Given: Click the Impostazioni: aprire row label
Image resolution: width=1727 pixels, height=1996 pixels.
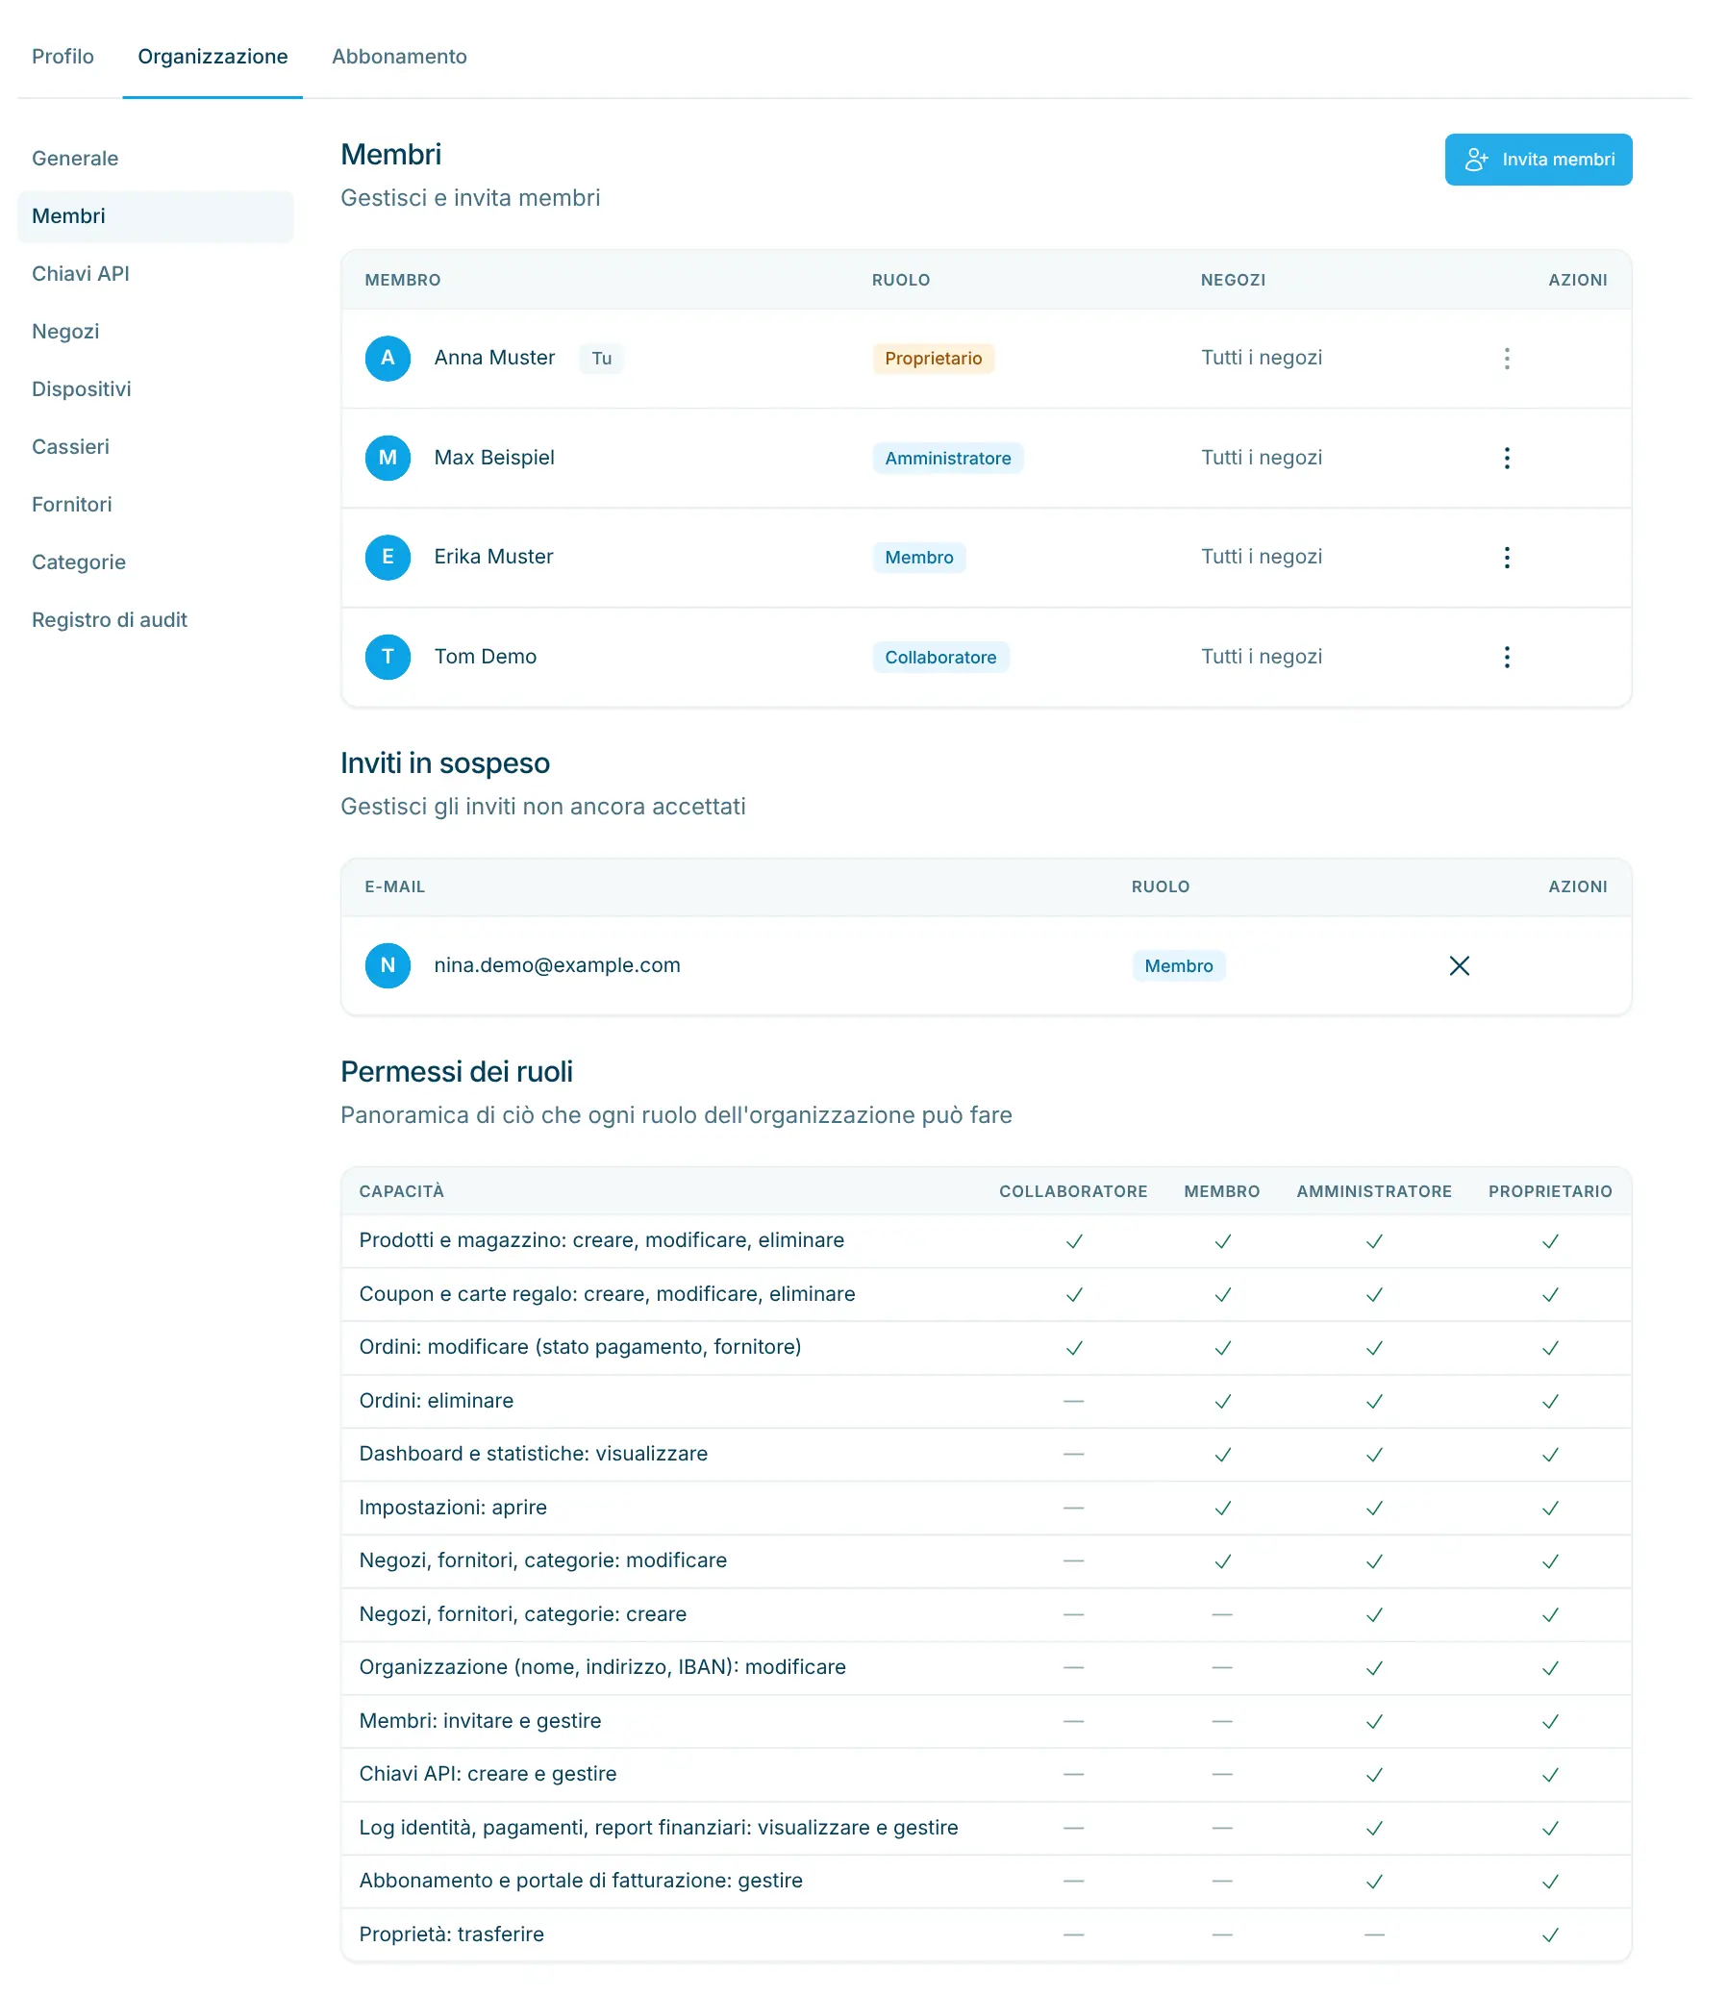Looking at the screenshot, I should [x=453, y=1508].
